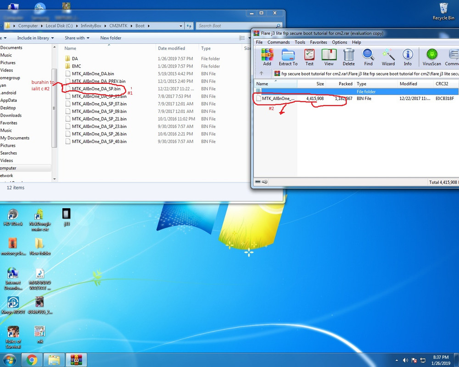Open the Recycle Bin desktop icon
Viewport: 459px width, 367px height.
point(443,12)
